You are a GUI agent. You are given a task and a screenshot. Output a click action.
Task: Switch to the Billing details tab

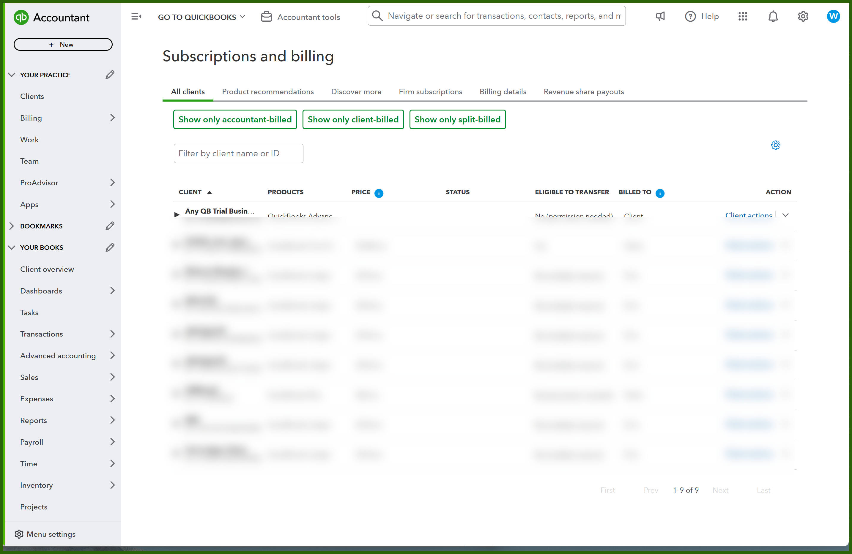tap(503, 91)
